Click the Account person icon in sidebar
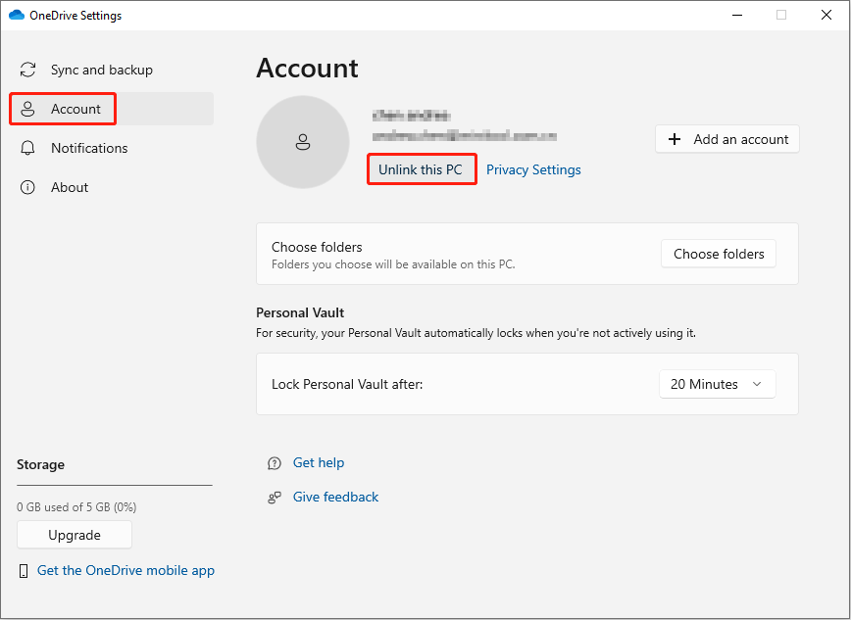The image size is (851, 620). click(x=26, y=109)
